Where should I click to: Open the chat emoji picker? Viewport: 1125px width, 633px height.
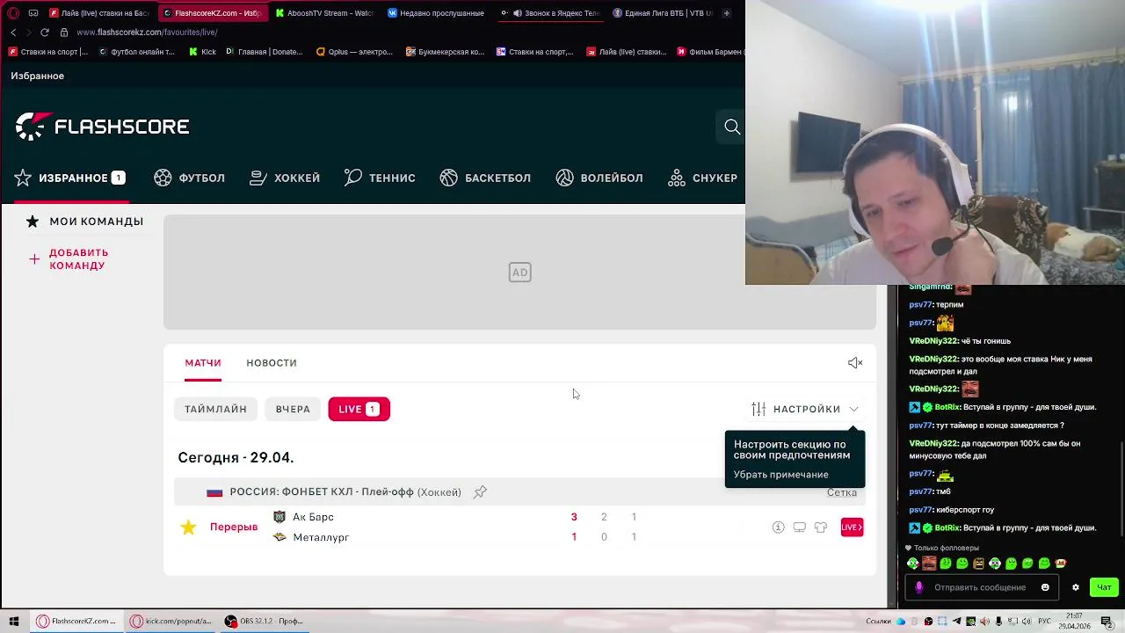(1045, 587)
